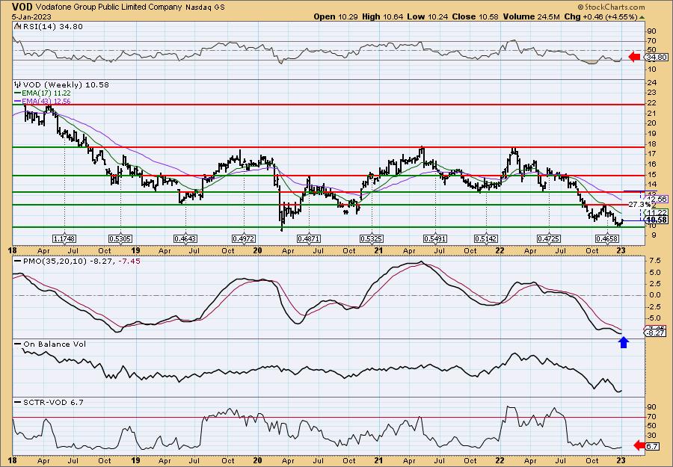The image size is (673, 467).
Task: Click the High 10.64 value
Action: coord(384,16)
